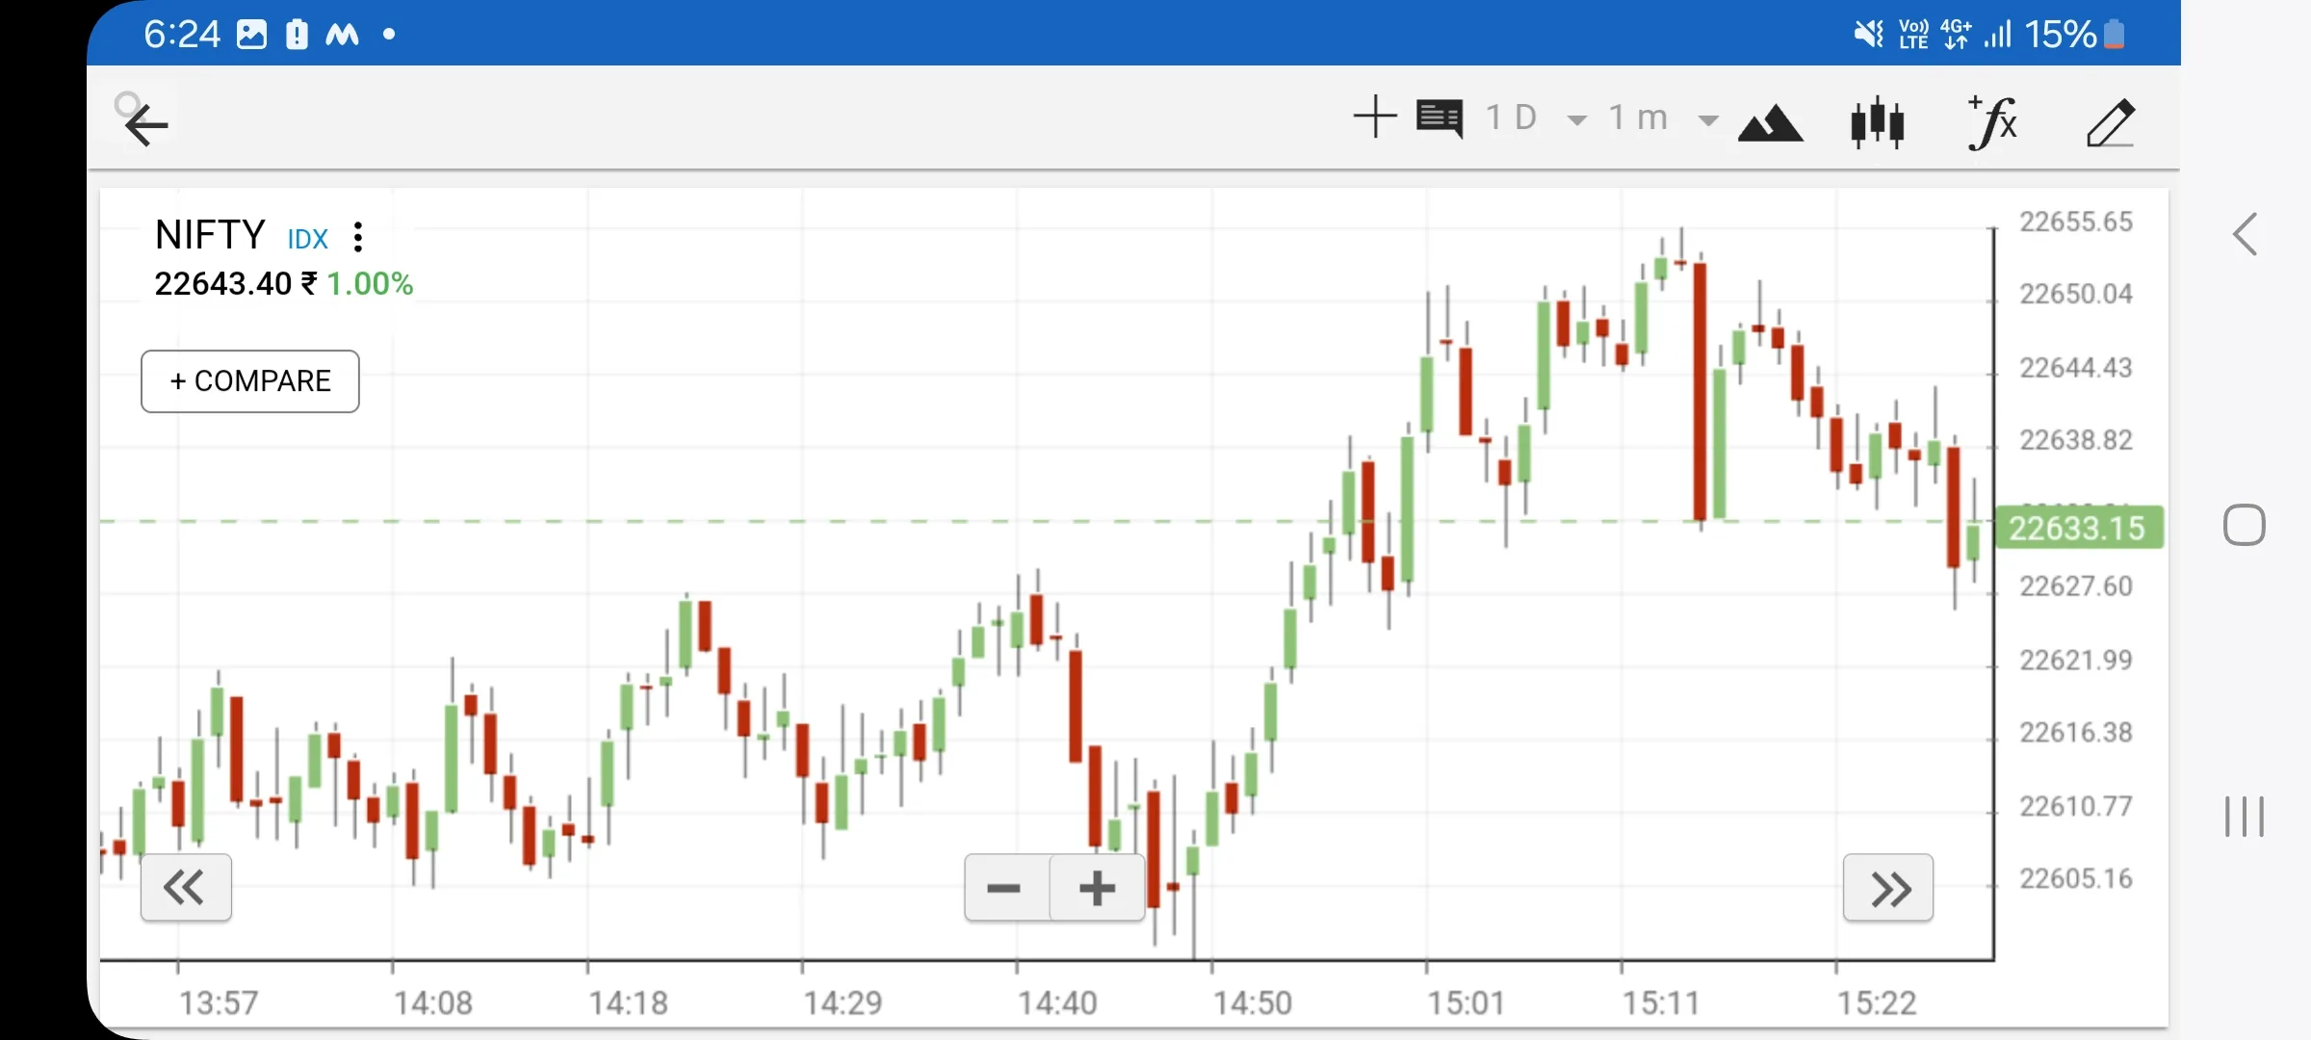Zoom in the chart with plus button
2311x1040 pixels.
[x=1097, y=888]
